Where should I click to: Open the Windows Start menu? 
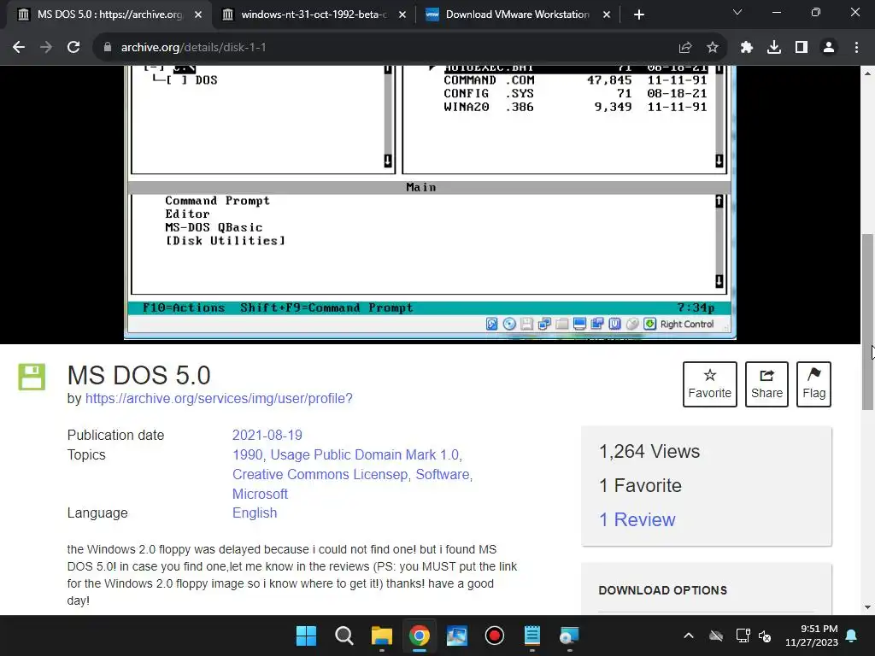coord(306,635)
